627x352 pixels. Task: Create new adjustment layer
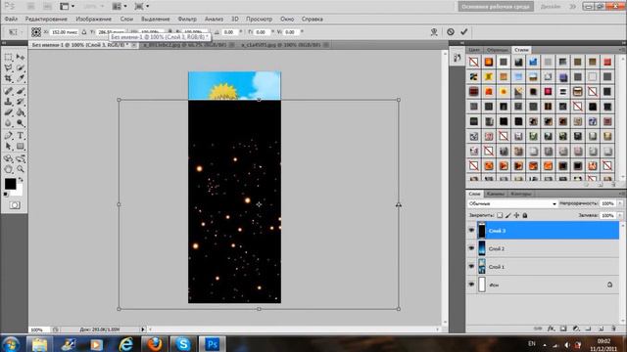[x=576, y=329]
